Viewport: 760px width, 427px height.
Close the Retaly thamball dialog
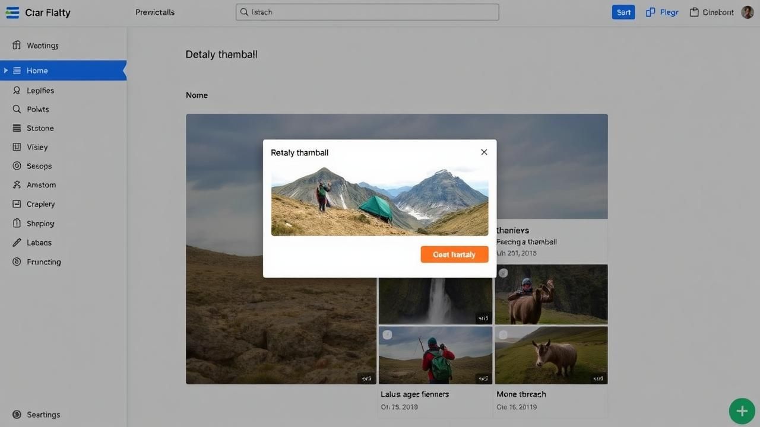[x=484, y=152]
